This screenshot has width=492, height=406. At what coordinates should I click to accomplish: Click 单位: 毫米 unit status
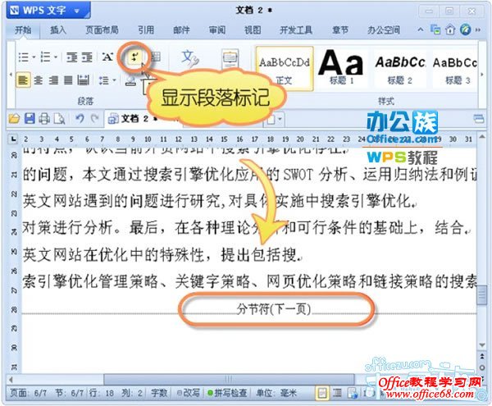[276, 393]
